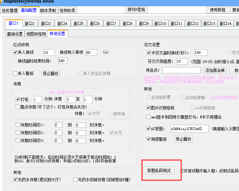Enable the 来人警报 checkbox
The height and width of the screenshot is (191, 239).
(x=15, y=74)
